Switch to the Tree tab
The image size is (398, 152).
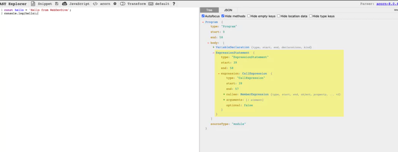[x=209, y=10]
